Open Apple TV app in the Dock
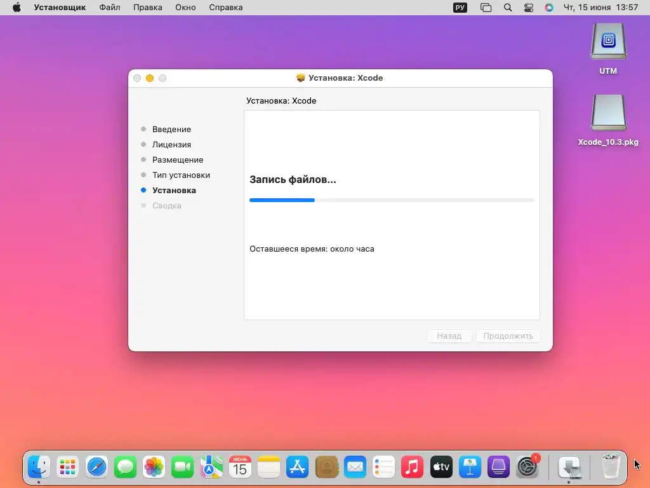Image resolution: width=650 pixels, height=488 pixels. (x=441, y=467)
